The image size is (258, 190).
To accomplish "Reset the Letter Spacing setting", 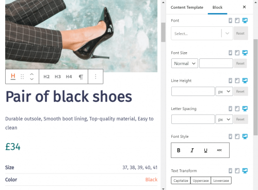I will (x=240, y=119).
